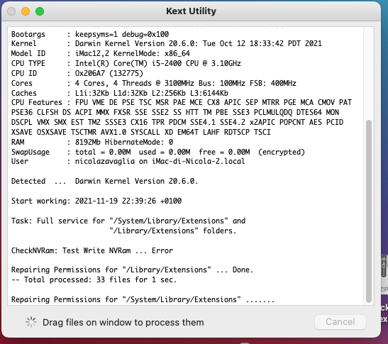
Task: Click the spinning progress indicator
Action: [x=31, y=322]
